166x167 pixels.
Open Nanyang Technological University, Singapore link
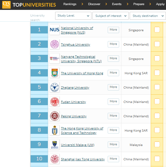point(81,59)
